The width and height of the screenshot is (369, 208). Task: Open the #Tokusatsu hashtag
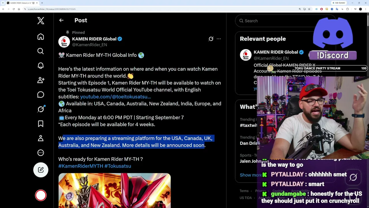click(x=118, y=166)
